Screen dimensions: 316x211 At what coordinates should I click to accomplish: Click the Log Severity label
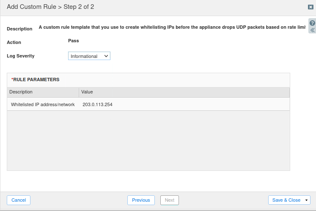click(x=21, y=56)
